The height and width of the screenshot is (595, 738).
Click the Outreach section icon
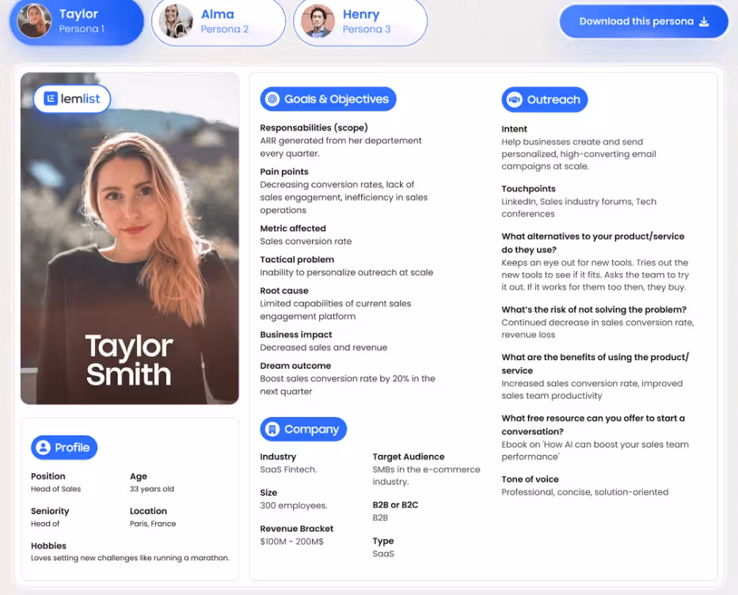point(514,100)
